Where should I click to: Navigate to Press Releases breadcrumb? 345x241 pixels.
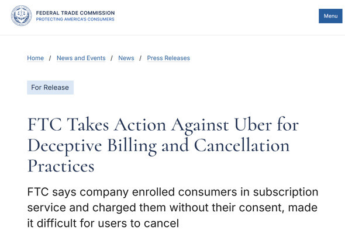click(168, 58)
